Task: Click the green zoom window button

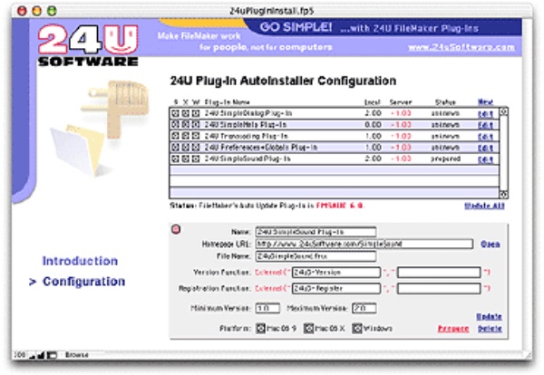Action: click(x=52, y=11)
